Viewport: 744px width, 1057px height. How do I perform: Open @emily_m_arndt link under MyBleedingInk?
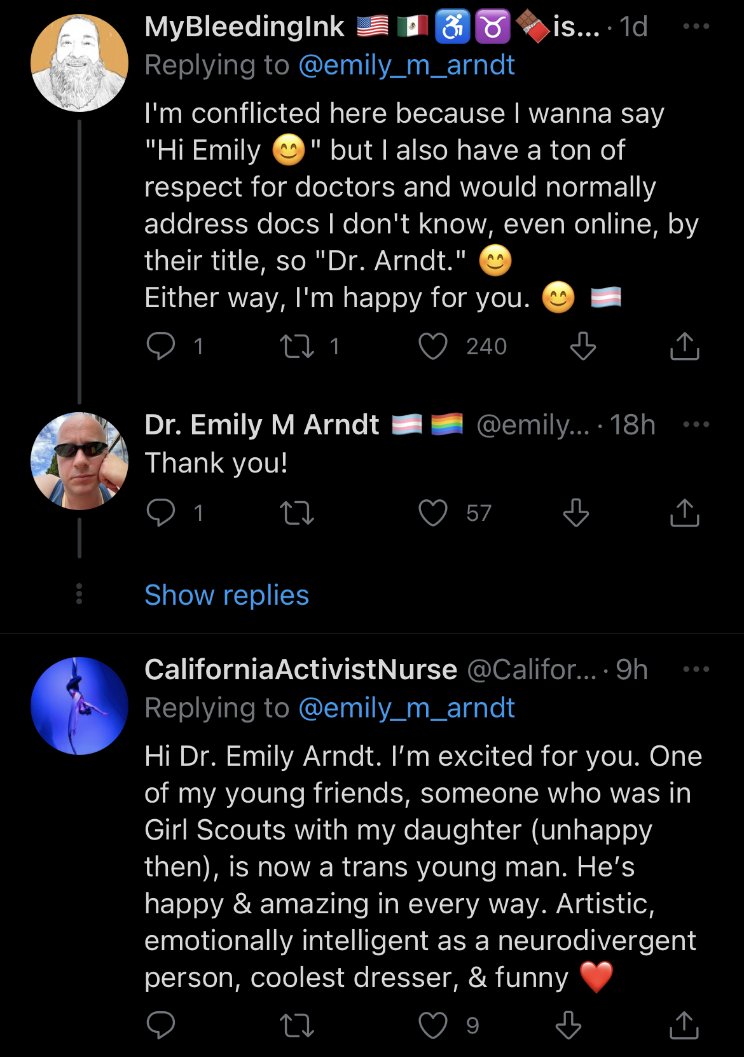(x=406, y=66)
